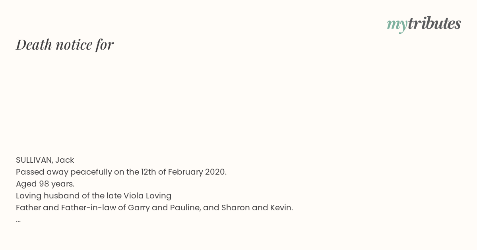The height and width of the screenshot is (250, 477).
Task: Click the word 'tributes' in the logo
Action: [x=434, y=23]
